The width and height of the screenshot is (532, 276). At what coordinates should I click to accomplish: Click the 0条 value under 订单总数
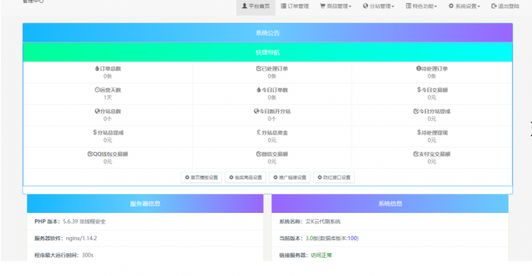click(108, 76)
